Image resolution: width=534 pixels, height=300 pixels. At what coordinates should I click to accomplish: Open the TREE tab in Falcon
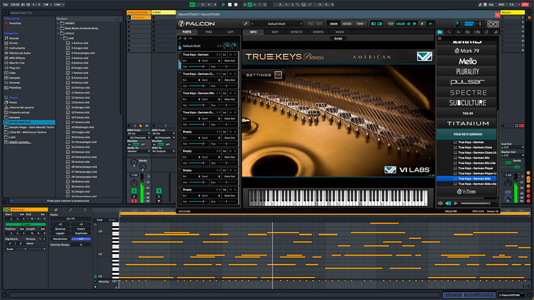pyautogui.click(x=209, y=32)
